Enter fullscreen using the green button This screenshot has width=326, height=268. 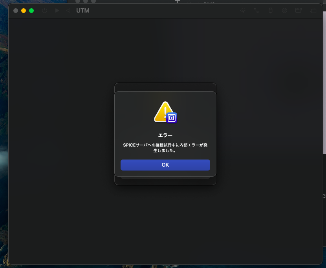(31, 11)
